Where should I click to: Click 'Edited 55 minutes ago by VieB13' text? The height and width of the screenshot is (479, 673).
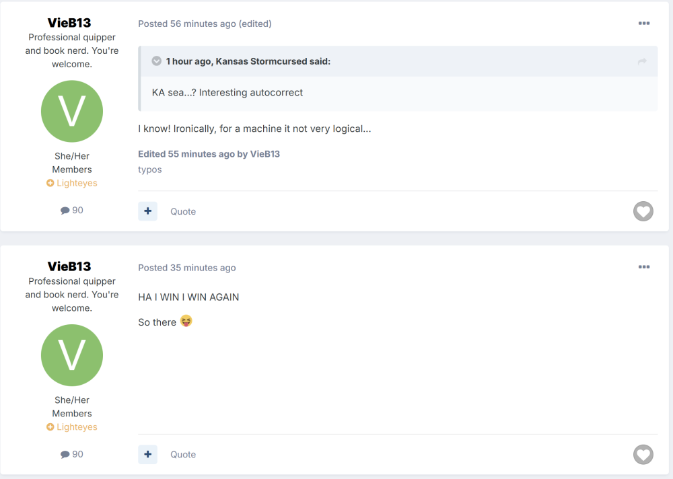coord(209,154)
